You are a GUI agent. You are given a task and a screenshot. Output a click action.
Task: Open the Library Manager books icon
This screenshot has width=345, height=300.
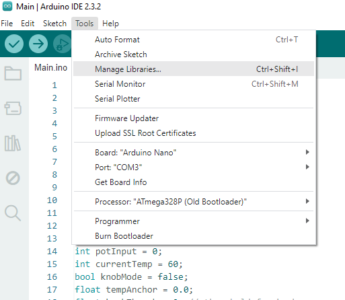pos(13,143)
